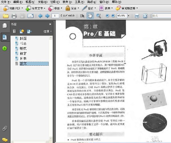Click the green help question icon
This screenshot has height=143, width=171.
point(5,49)
